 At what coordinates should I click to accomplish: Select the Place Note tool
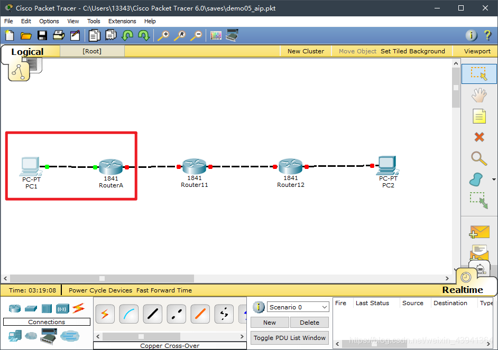tap(479, 116)
